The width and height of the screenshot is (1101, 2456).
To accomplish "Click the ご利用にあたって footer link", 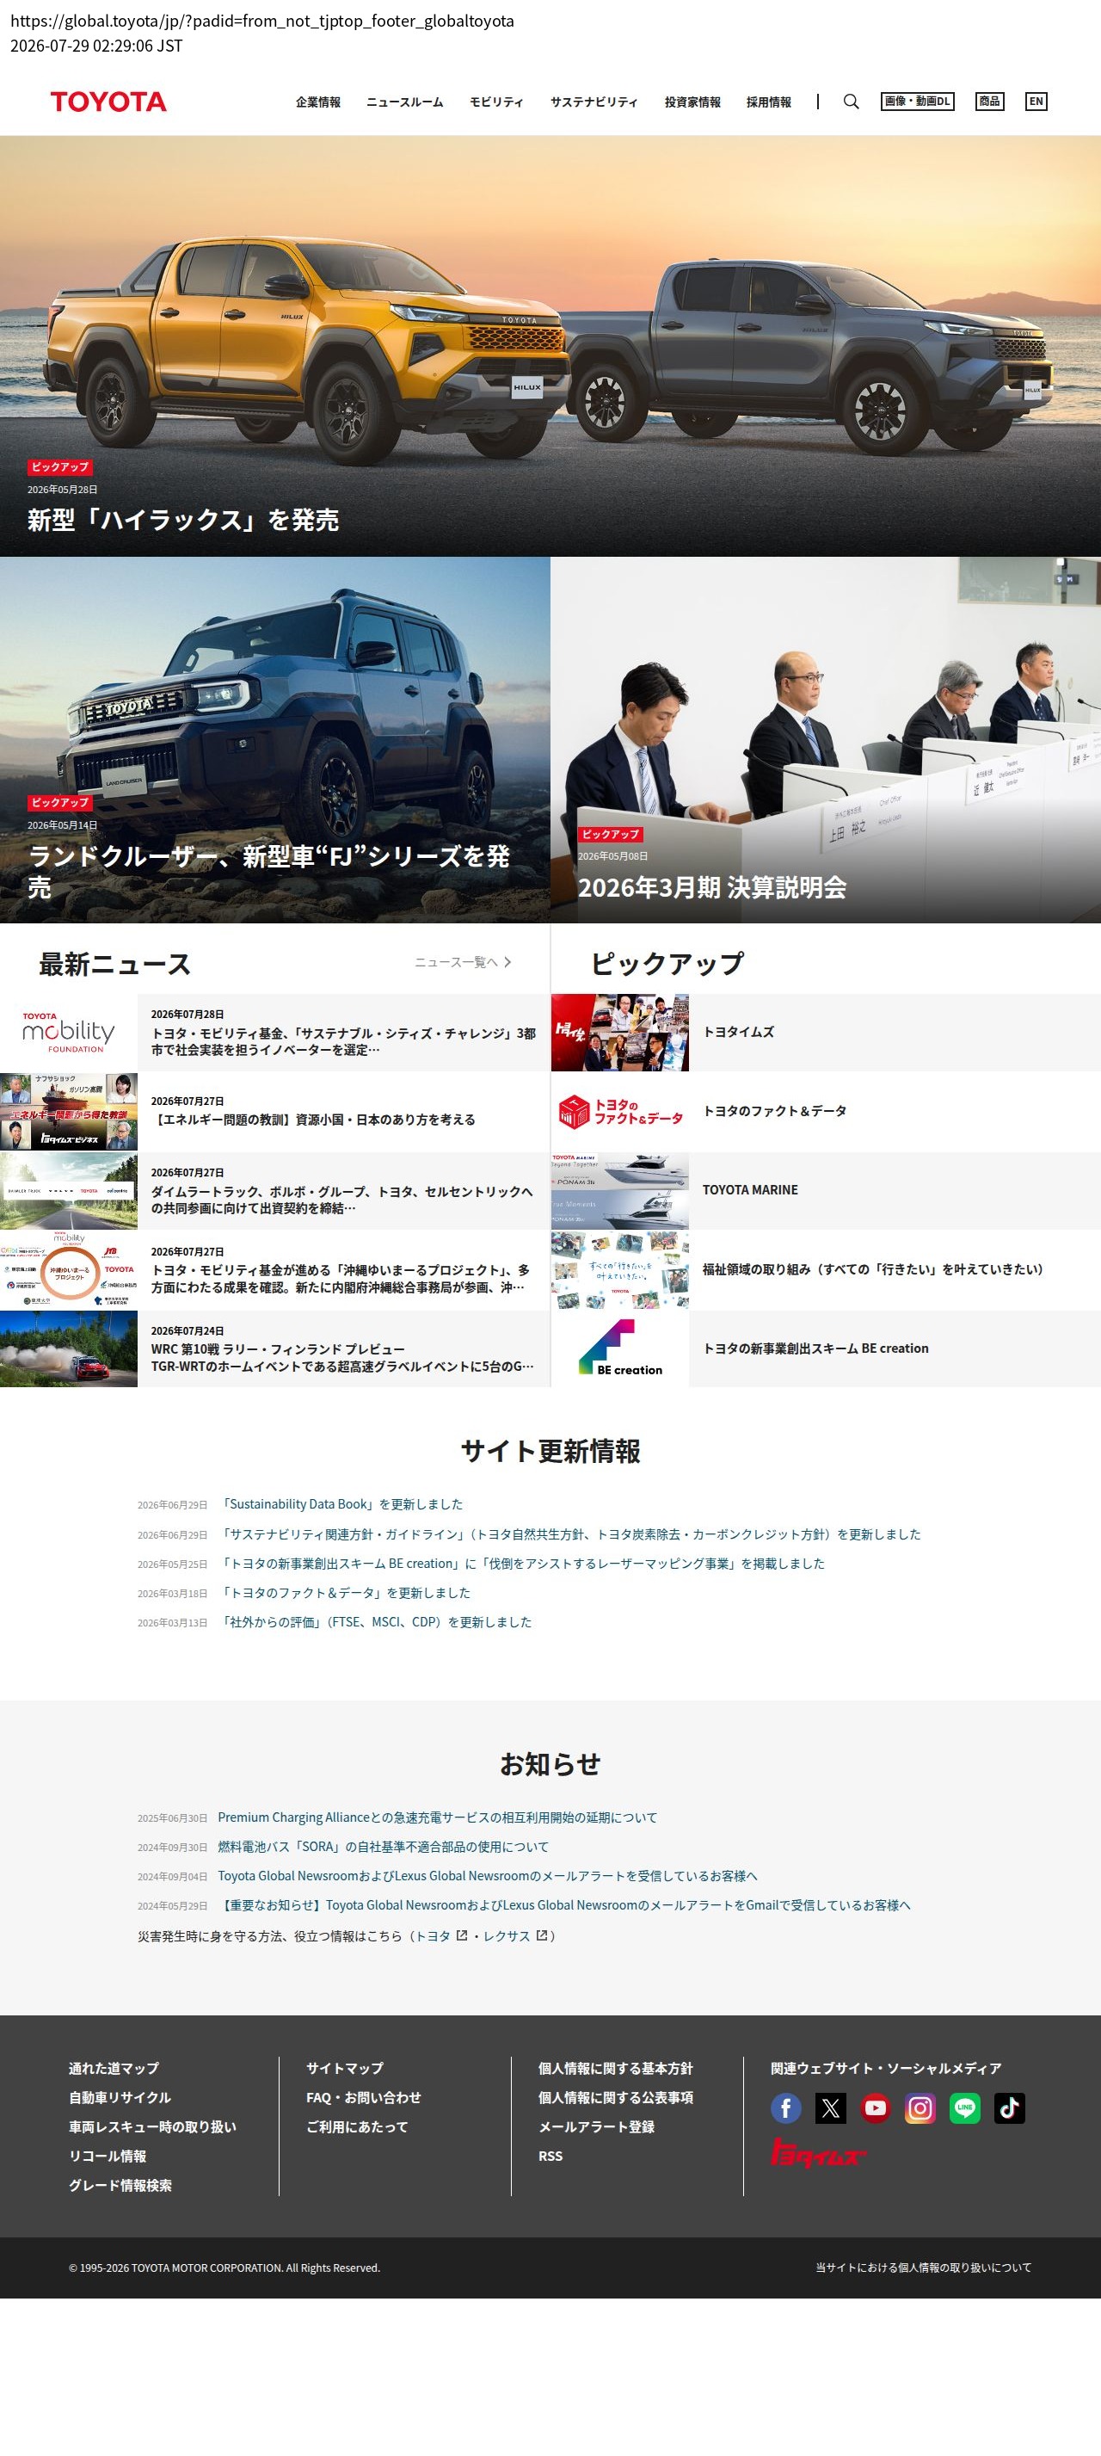I will point(358,2127).
